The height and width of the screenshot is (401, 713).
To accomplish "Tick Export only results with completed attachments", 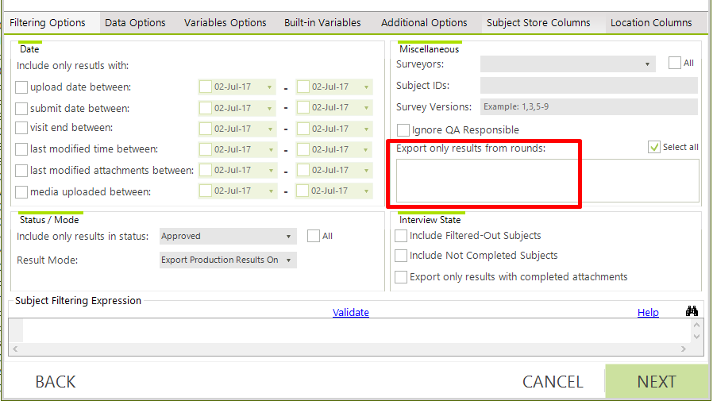I will pyautogui.click(x=401, y=277).
